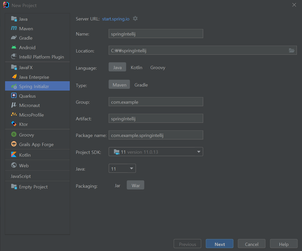Focus the Name input field
Screen dimensions: 302x251
(x=156, y=34)
